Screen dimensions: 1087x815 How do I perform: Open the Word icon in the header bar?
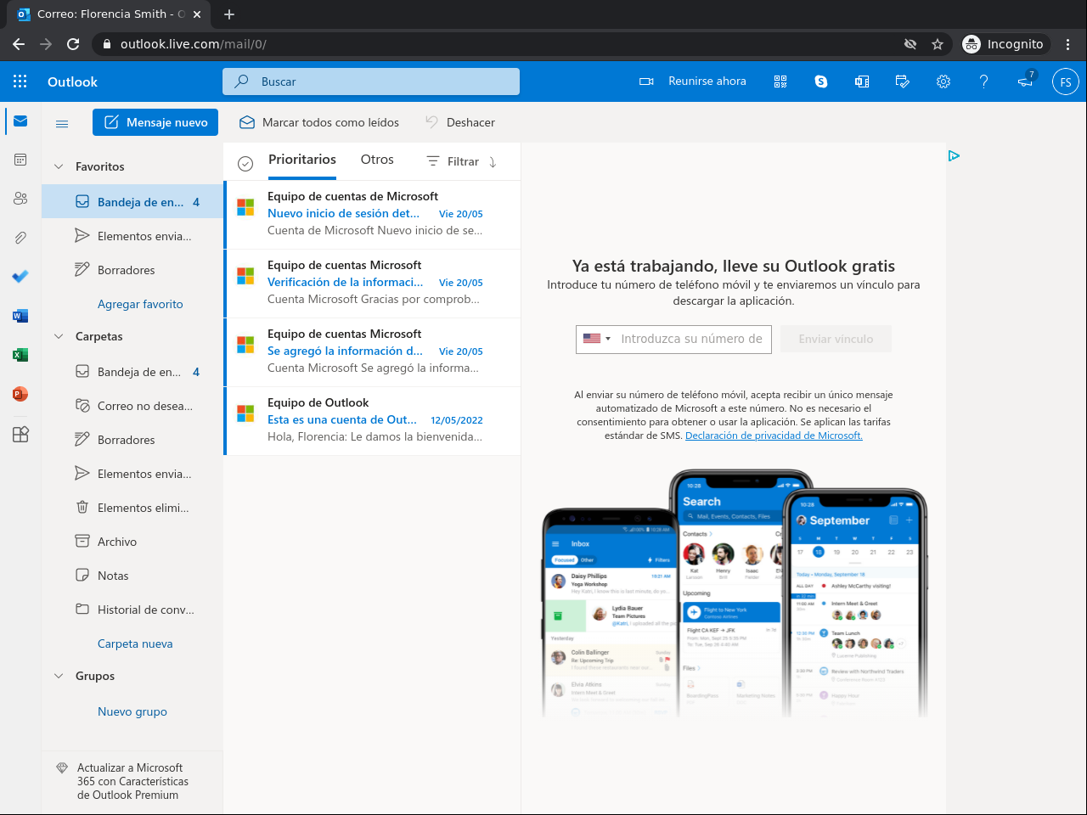(862, 81)
